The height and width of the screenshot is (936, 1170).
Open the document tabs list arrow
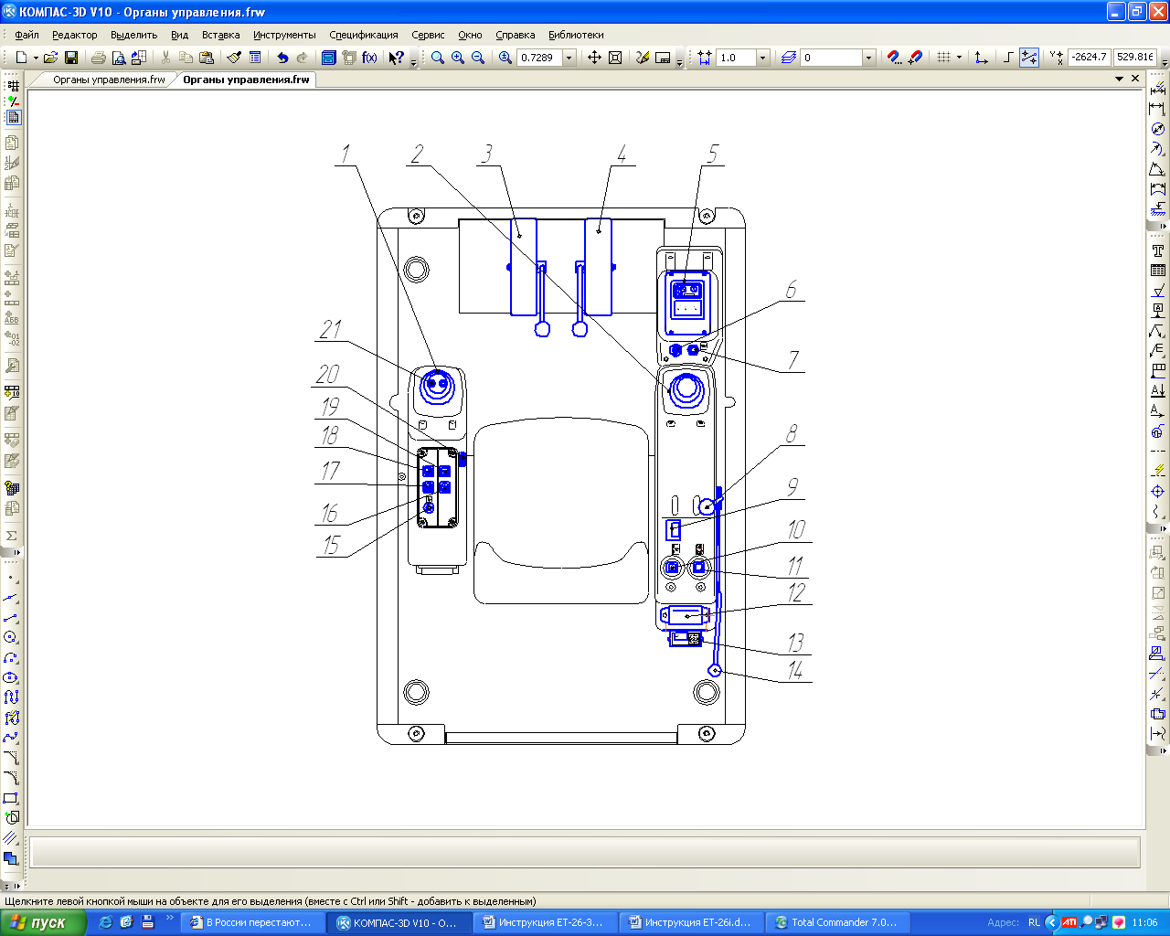1119,80
